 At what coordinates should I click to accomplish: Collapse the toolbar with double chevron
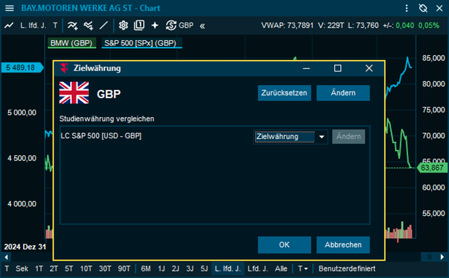(x=203, y=26)
